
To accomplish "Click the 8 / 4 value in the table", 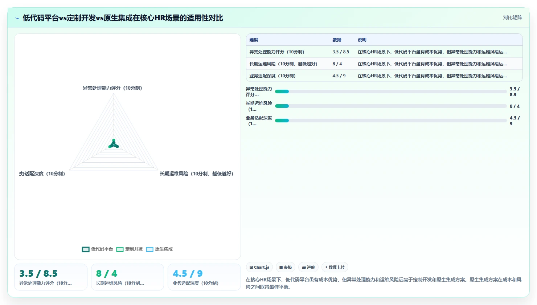I will pos(337,64).
